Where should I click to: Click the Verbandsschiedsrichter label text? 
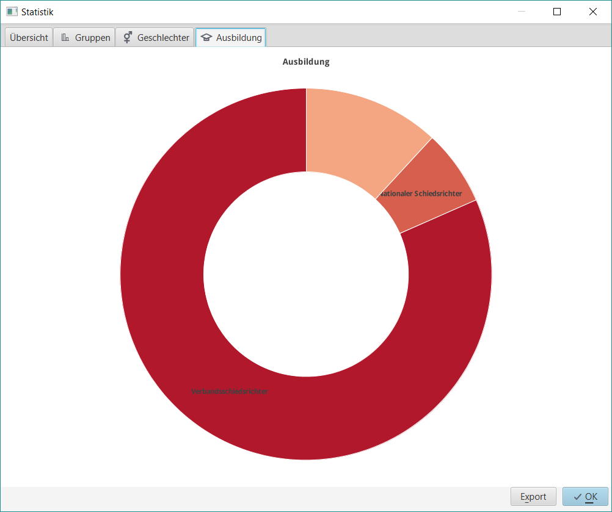pos(230,391)
